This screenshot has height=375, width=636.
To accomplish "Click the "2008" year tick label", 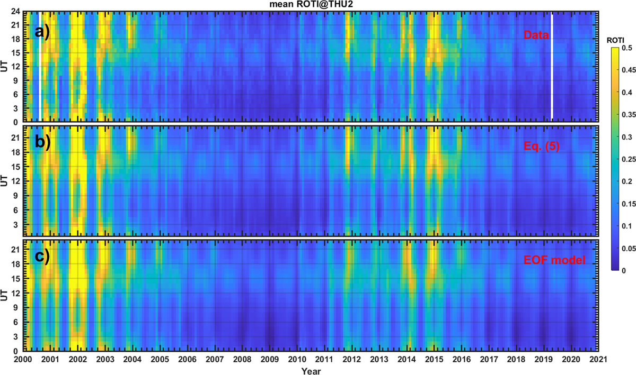I will (242, 360).
